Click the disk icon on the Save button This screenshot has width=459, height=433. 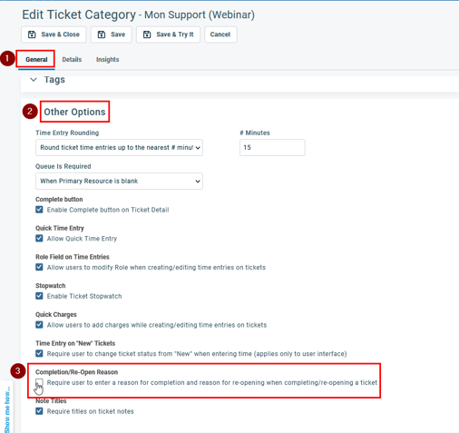click(x=102, y=34)
